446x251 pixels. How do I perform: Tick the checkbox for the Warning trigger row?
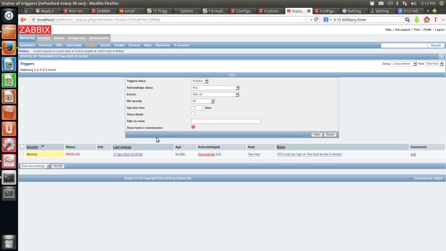click(22, 153)
